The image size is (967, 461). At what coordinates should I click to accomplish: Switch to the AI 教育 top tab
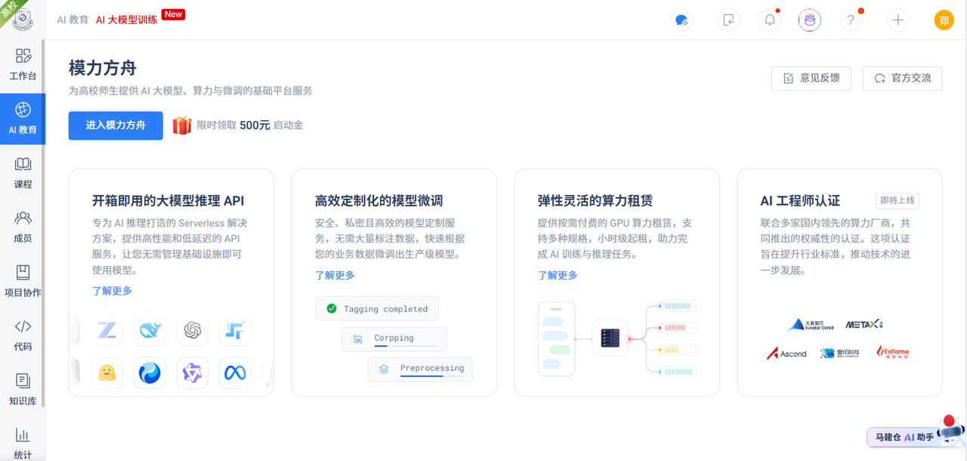[73, 20]
